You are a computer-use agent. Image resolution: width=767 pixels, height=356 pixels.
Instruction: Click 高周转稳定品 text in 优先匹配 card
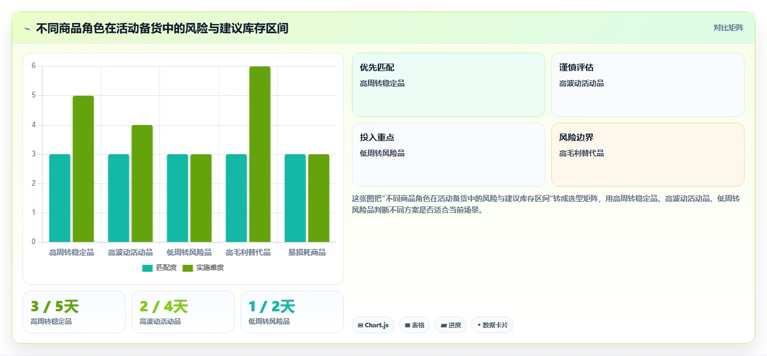click(382, 83)
